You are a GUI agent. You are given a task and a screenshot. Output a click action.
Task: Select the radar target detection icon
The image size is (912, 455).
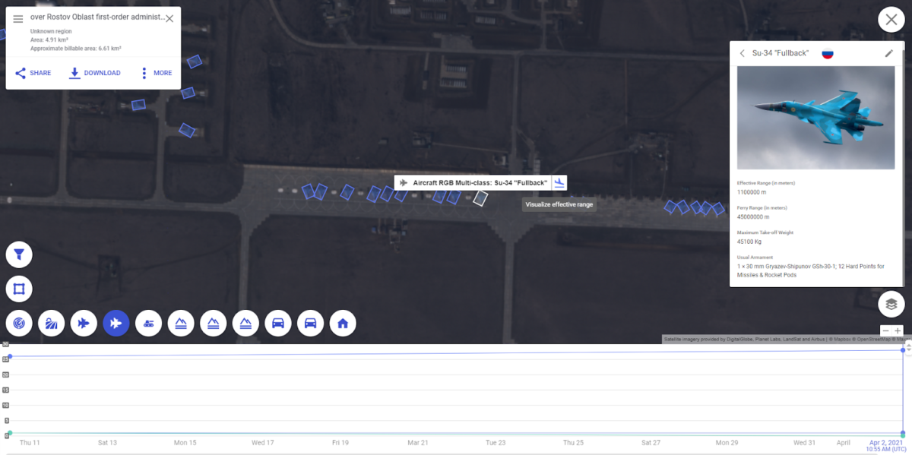(x=18, y=323)
